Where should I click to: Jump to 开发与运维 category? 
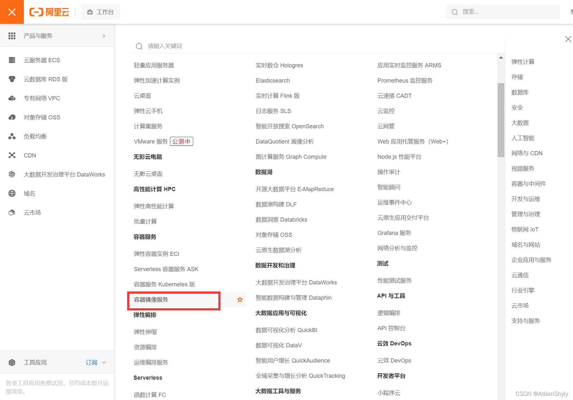[x=526, y=199]
